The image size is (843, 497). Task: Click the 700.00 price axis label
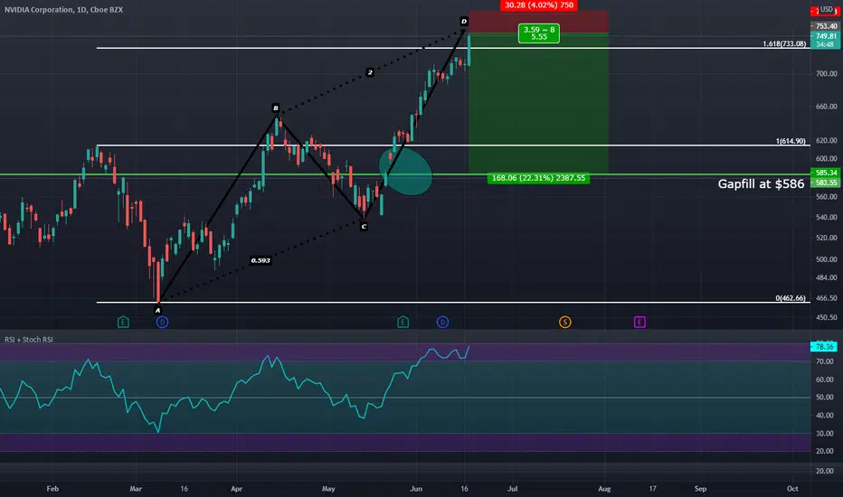pos(827,73)
